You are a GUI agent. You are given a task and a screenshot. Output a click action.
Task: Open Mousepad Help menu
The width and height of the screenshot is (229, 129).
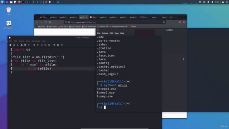point(44,41)
